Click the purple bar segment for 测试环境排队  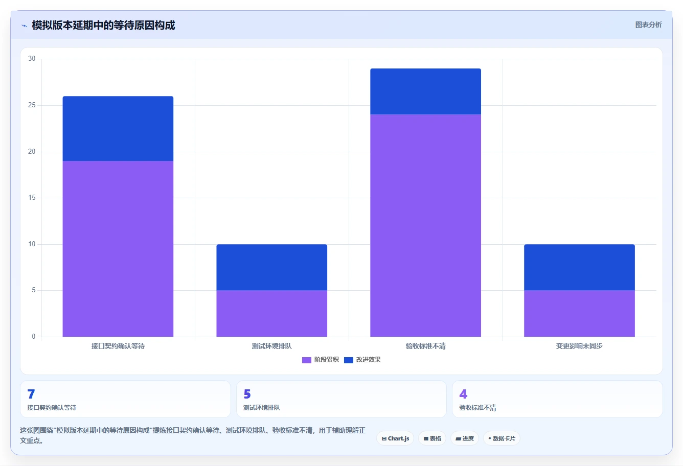coord(272,314)
